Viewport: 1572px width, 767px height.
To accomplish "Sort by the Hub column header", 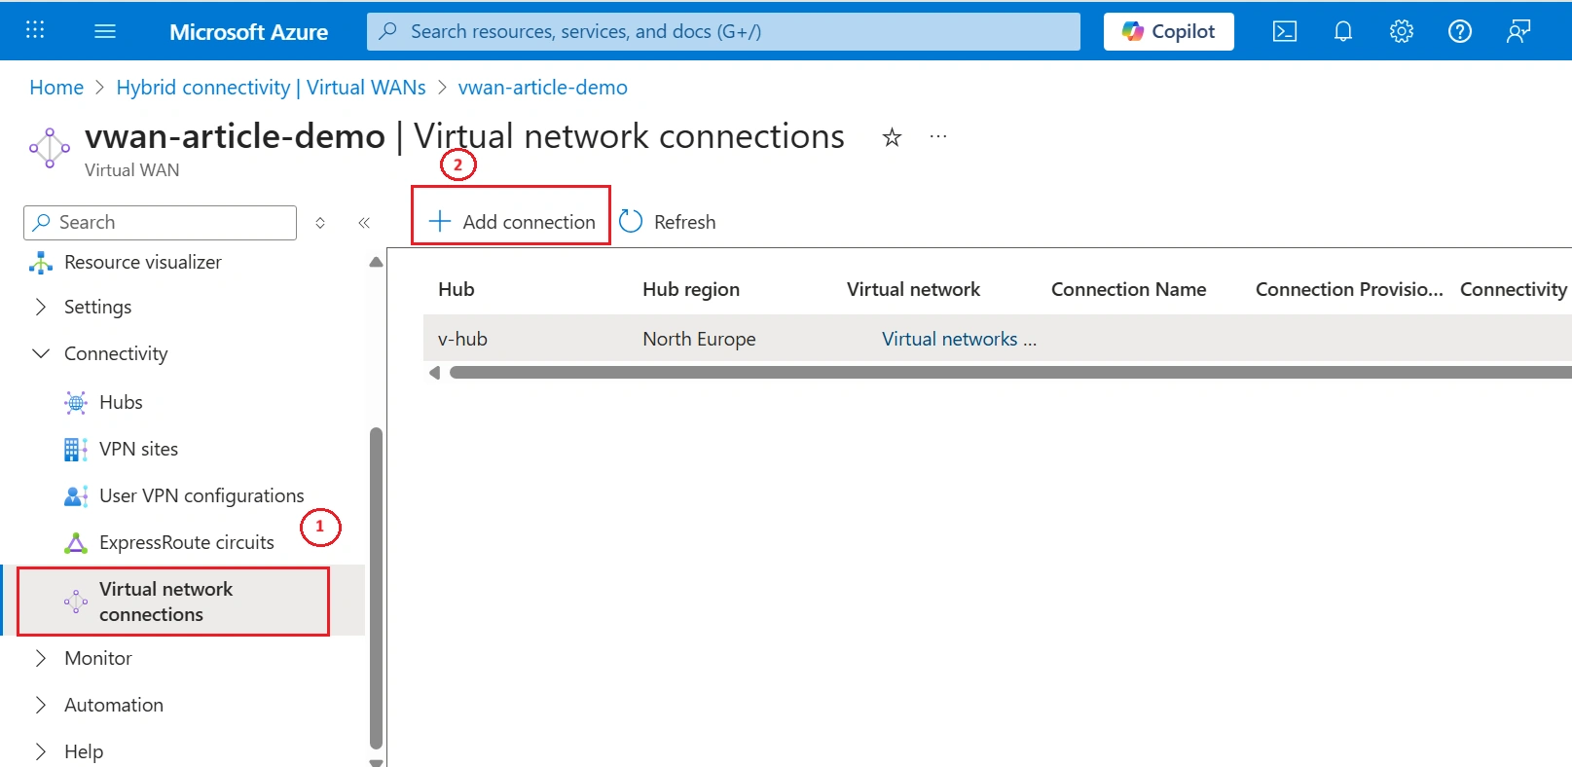I will pos(457,289).
